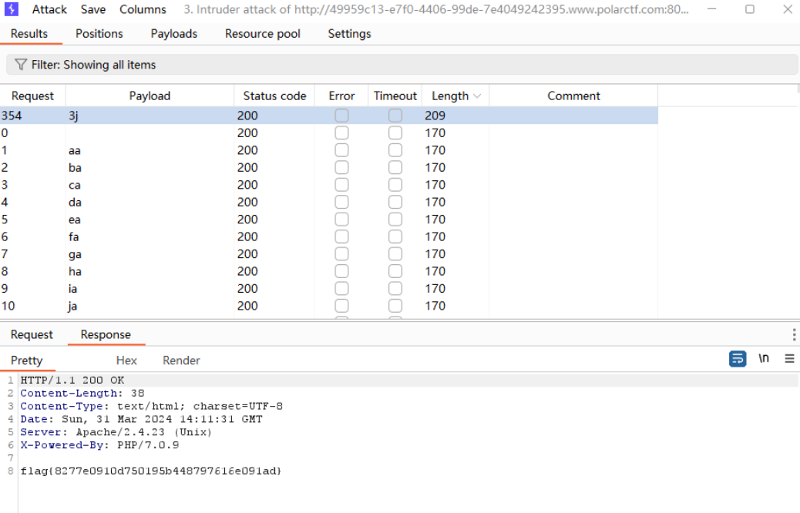This screenshot has height=513, width=800.
Task: Click the Date header line
Action: (x=141, y=419)
